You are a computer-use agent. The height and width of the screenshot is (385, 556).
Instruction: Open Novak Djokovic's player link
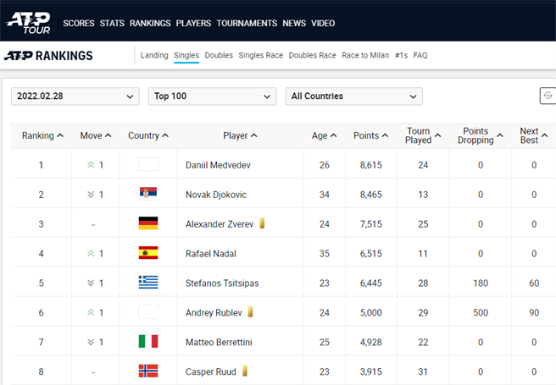[216, 195]
